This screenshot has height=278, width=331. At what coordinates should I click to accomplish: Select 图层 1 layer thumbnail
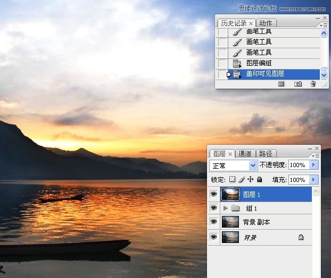point(230,194)
